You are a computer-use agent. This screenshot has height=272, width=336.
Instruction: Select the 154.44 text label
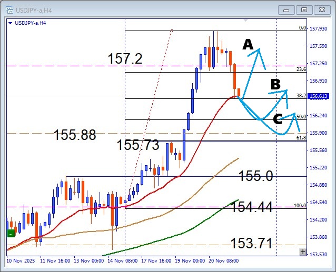(252, 207)
